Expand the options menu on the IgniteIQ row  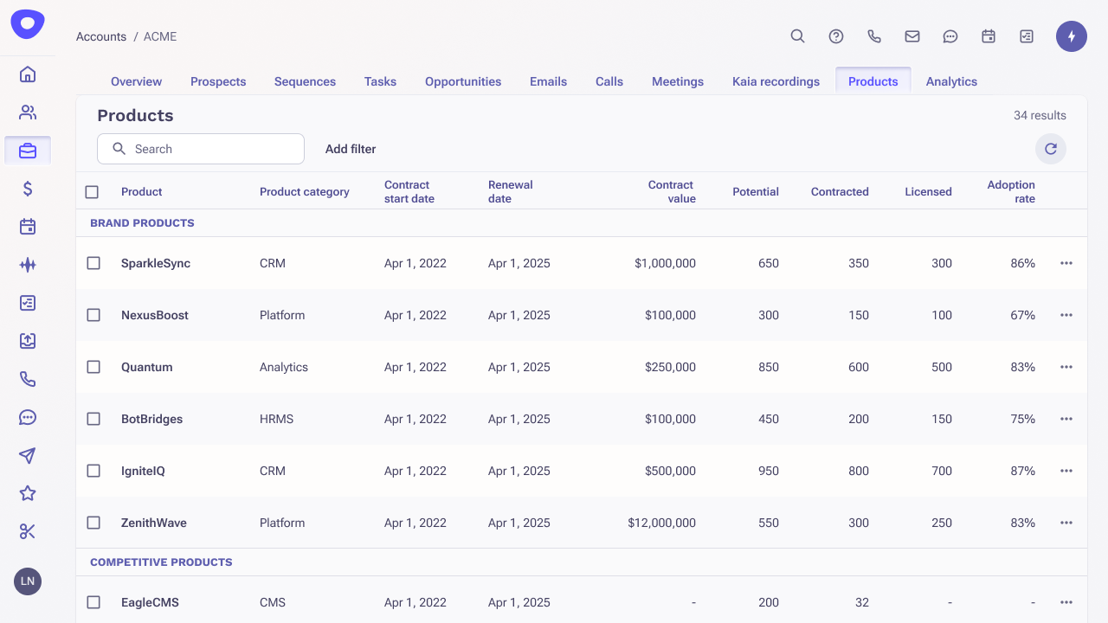(x=1066, y=471)
